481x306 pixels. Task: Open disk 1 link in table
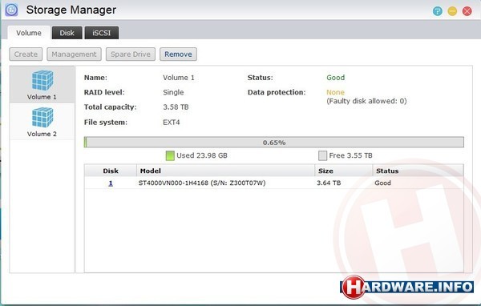click(111, 183)
